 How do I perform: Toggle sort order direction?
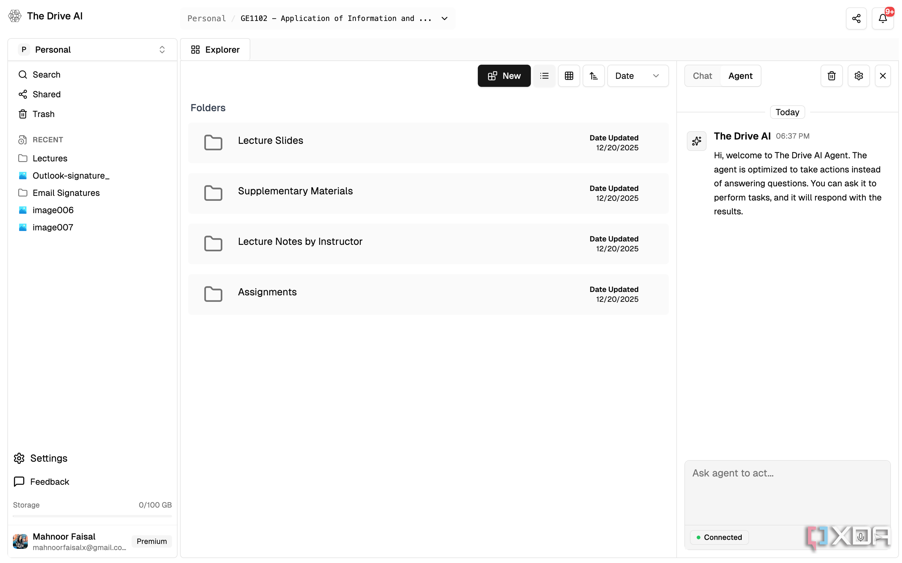(593, 75)
